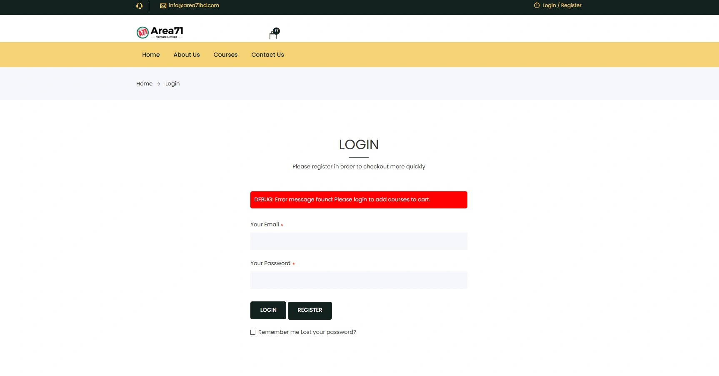Open the Courses page
This screenshot has height=376, width=719.
(225, 55)
